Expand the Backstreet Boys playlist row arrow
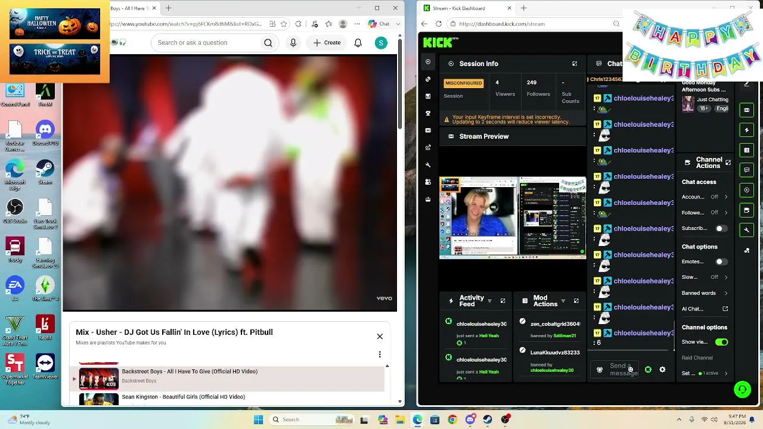The height and width of the screenshot is (429, 763). pos(75,379)
